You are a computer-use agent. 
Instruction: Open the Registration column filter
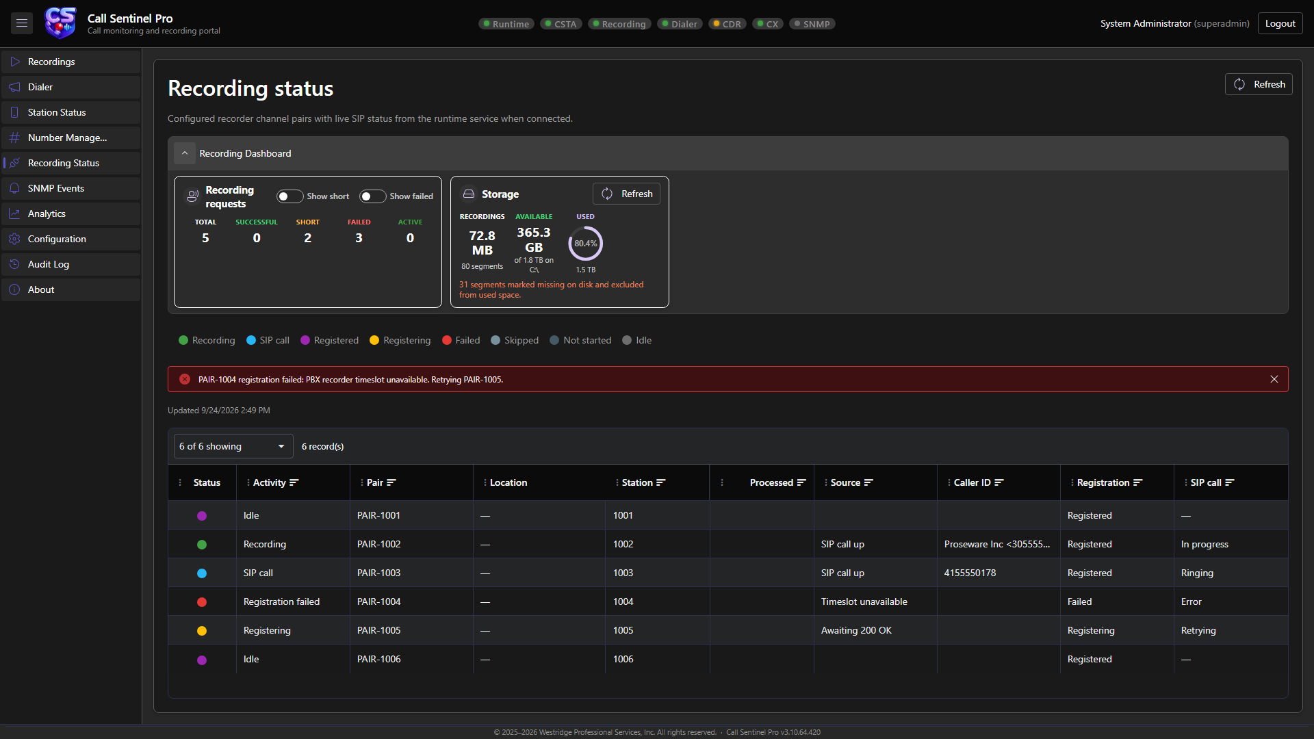point(1138,482)
